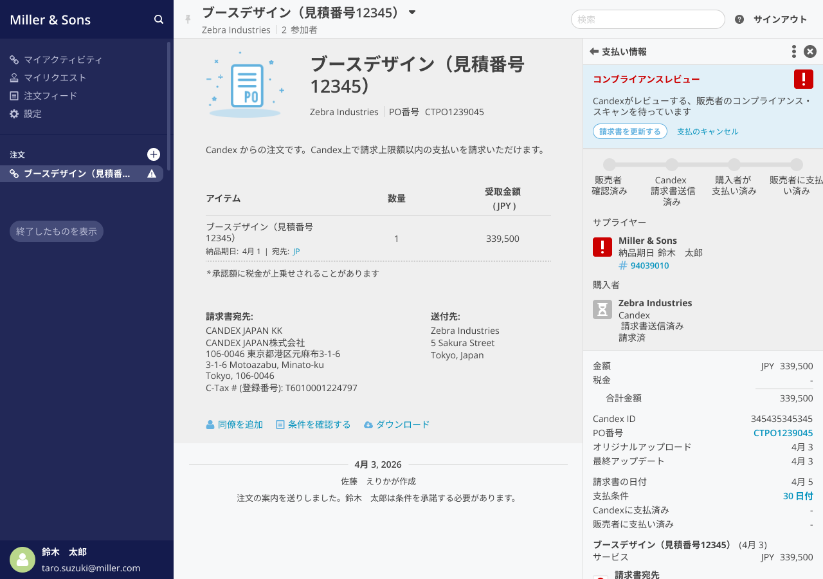Click 支払のキャンセル link
Viewport: 823px width, 579px height.
click(708, 131)
